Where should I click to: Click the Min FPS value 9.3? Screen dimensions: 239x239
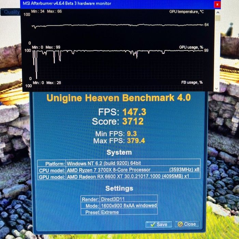coord(132,134)
